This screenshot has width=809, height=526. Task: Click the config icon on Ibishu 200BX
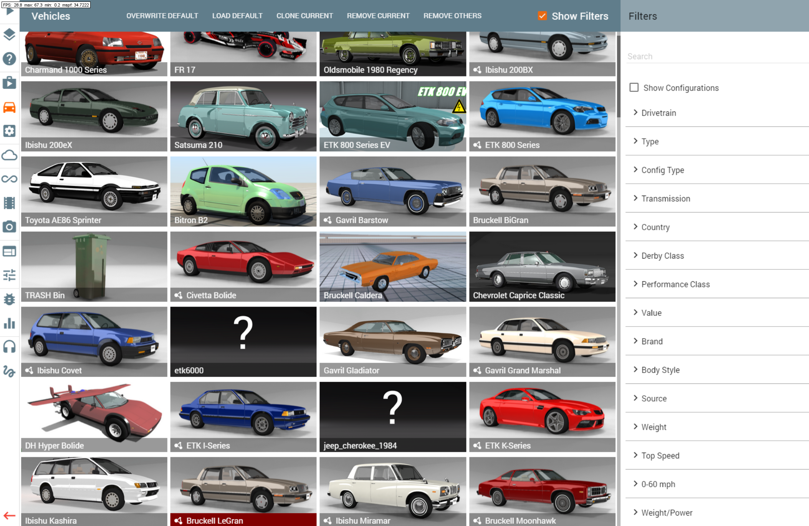(477, 70)
